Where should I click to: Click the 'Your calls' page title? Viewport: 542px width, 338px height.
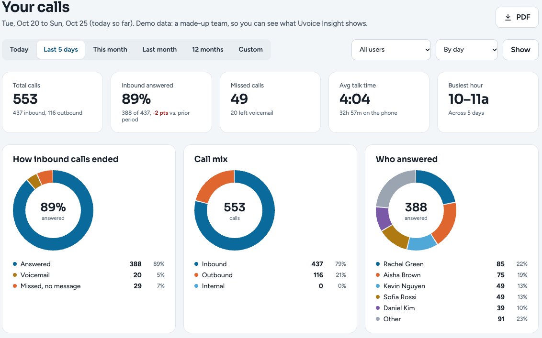[x=36, y=7]
